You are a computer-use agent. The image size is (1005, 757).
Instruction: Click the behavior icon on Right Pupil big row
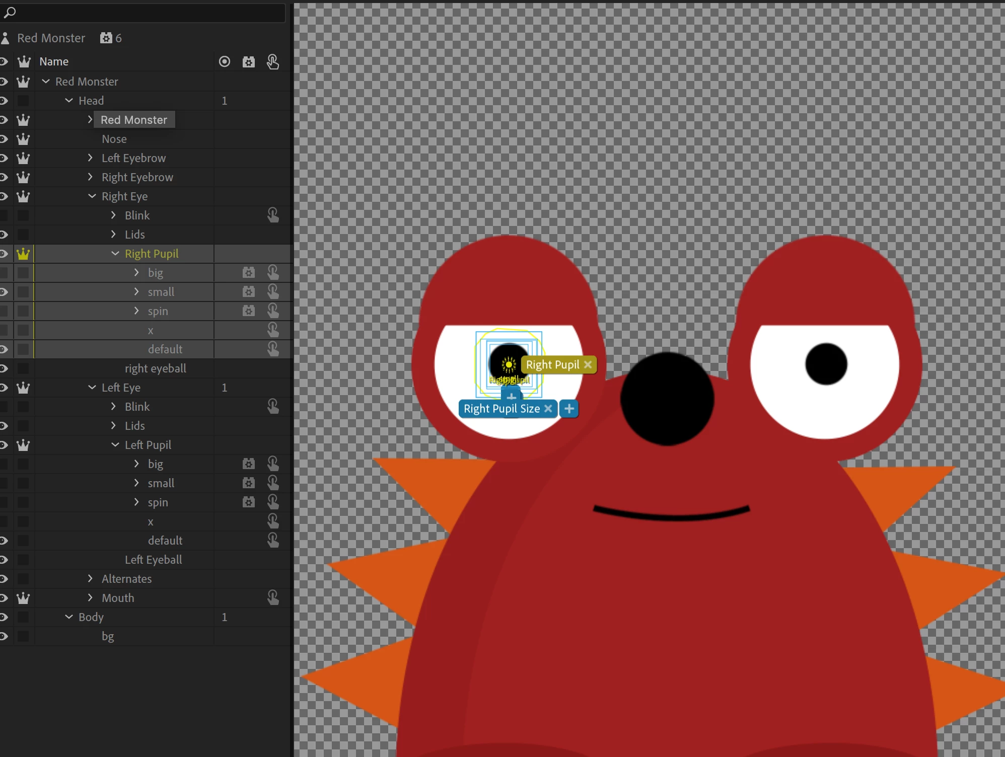click(x=249, y=273)
